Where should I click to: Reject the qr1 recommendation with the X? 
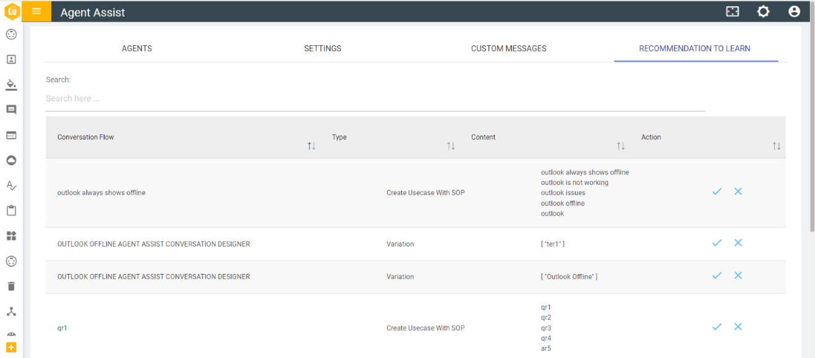pyautogui.click(x=738, y=326)
